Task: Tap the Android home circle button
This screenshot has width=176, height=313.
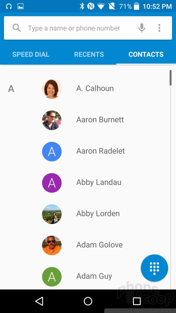Action: coord(88,301)
